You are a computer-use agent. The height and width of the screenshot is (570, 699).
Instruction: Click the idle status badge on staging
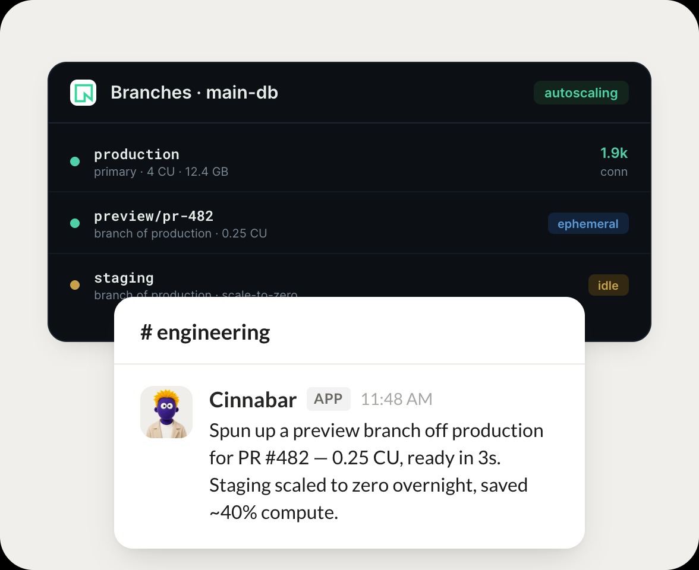tap(608, 285)
